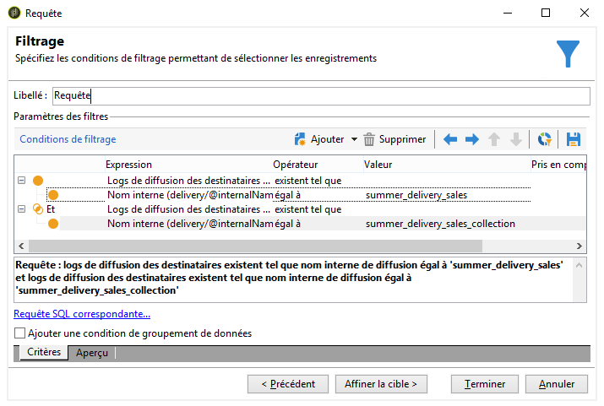Select the Critères tab
Screen dimensions: 604x406
44,352
